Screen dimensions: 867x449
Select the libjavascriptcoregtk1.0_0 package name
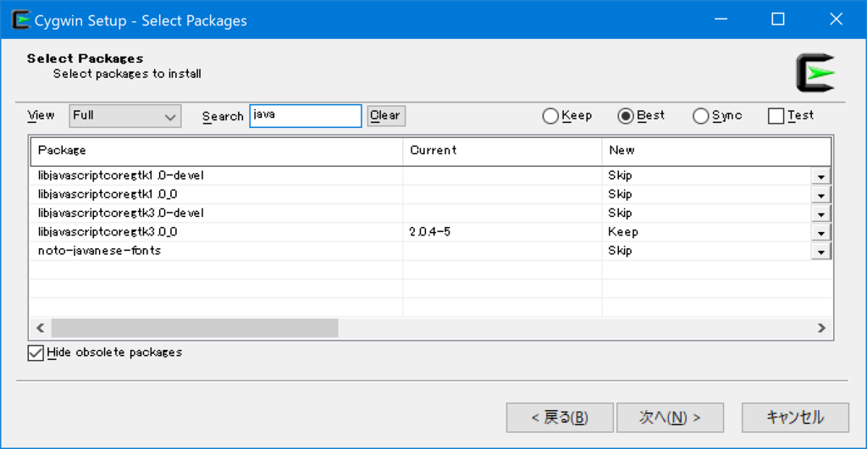coord(108,195)
